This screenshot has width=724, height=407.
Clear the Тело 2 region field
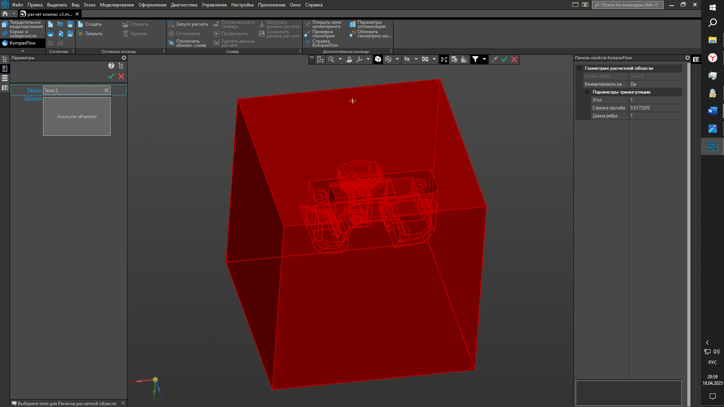[x=106, y=90]
